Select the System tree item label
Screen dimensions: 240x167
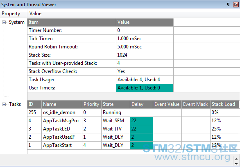tap(17, 22)
